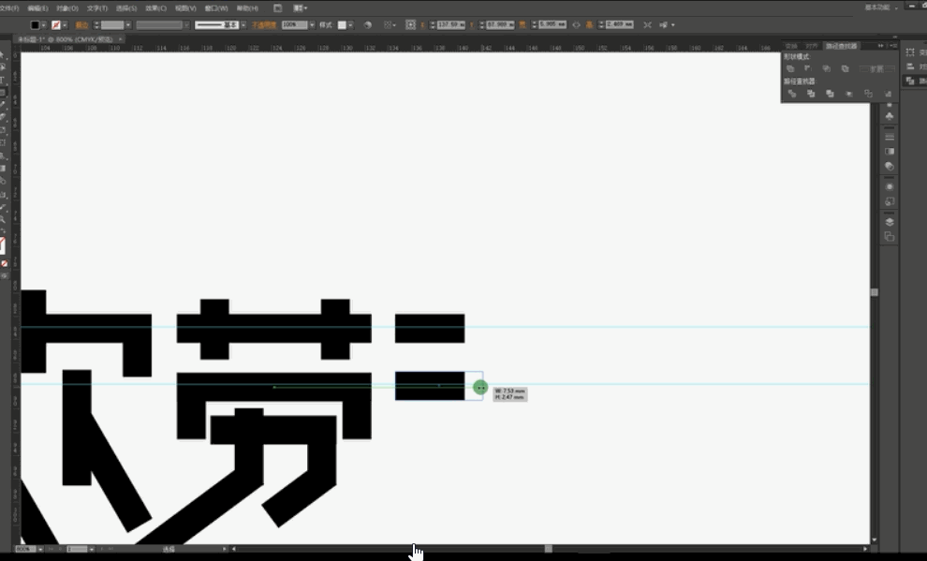The width and height of the screenshot is (927, 561).
Task: Click the Minus Back pathfinder icon
Action: pyautogui.click(x=888, y=94)
